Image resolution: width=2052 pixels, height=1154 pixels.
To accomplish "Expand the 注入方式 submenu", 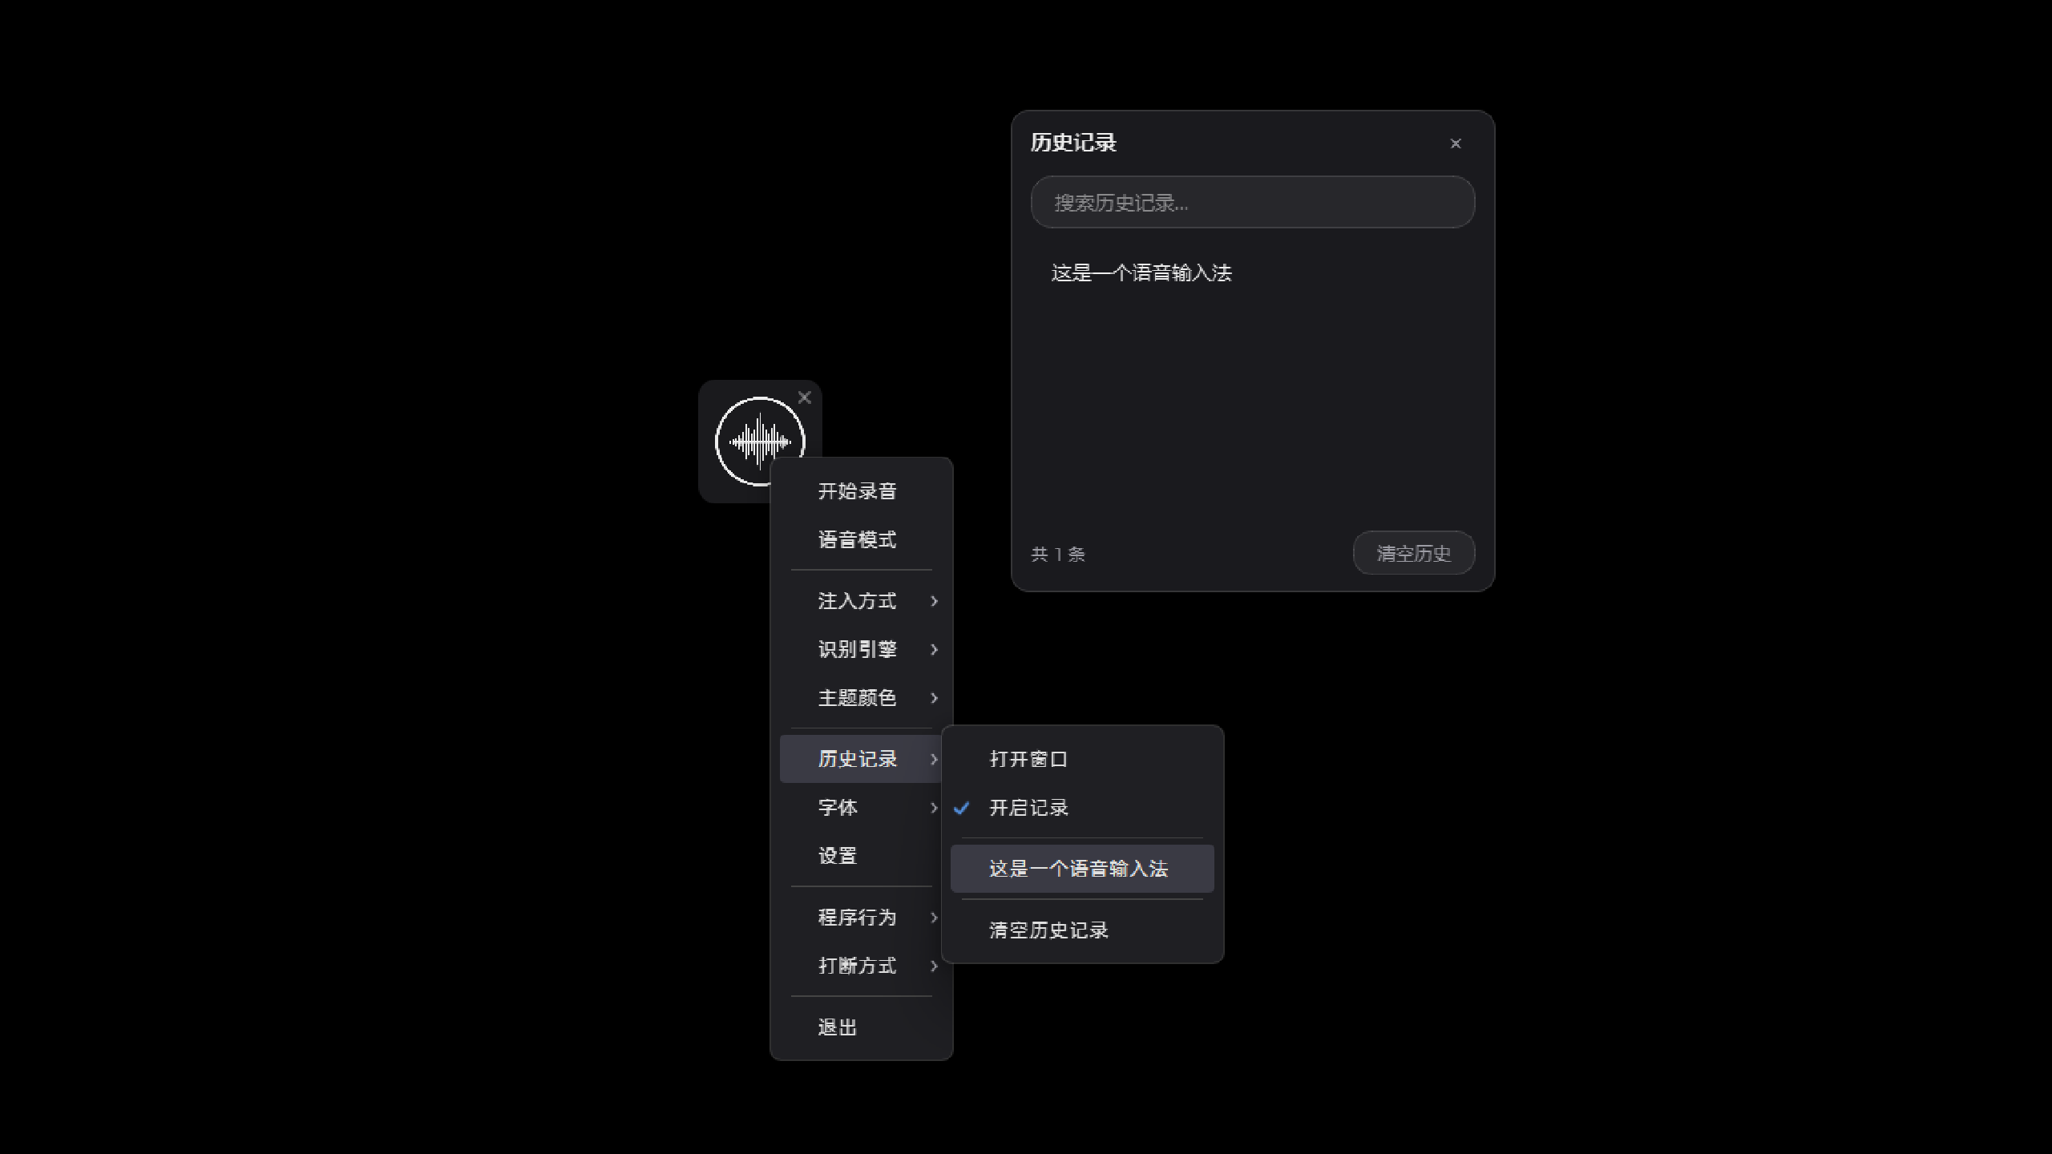I will [861, 600].
